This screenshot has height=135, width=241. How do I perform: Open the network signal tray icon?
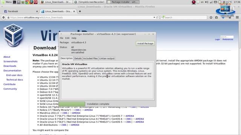(x=211, y=2)
